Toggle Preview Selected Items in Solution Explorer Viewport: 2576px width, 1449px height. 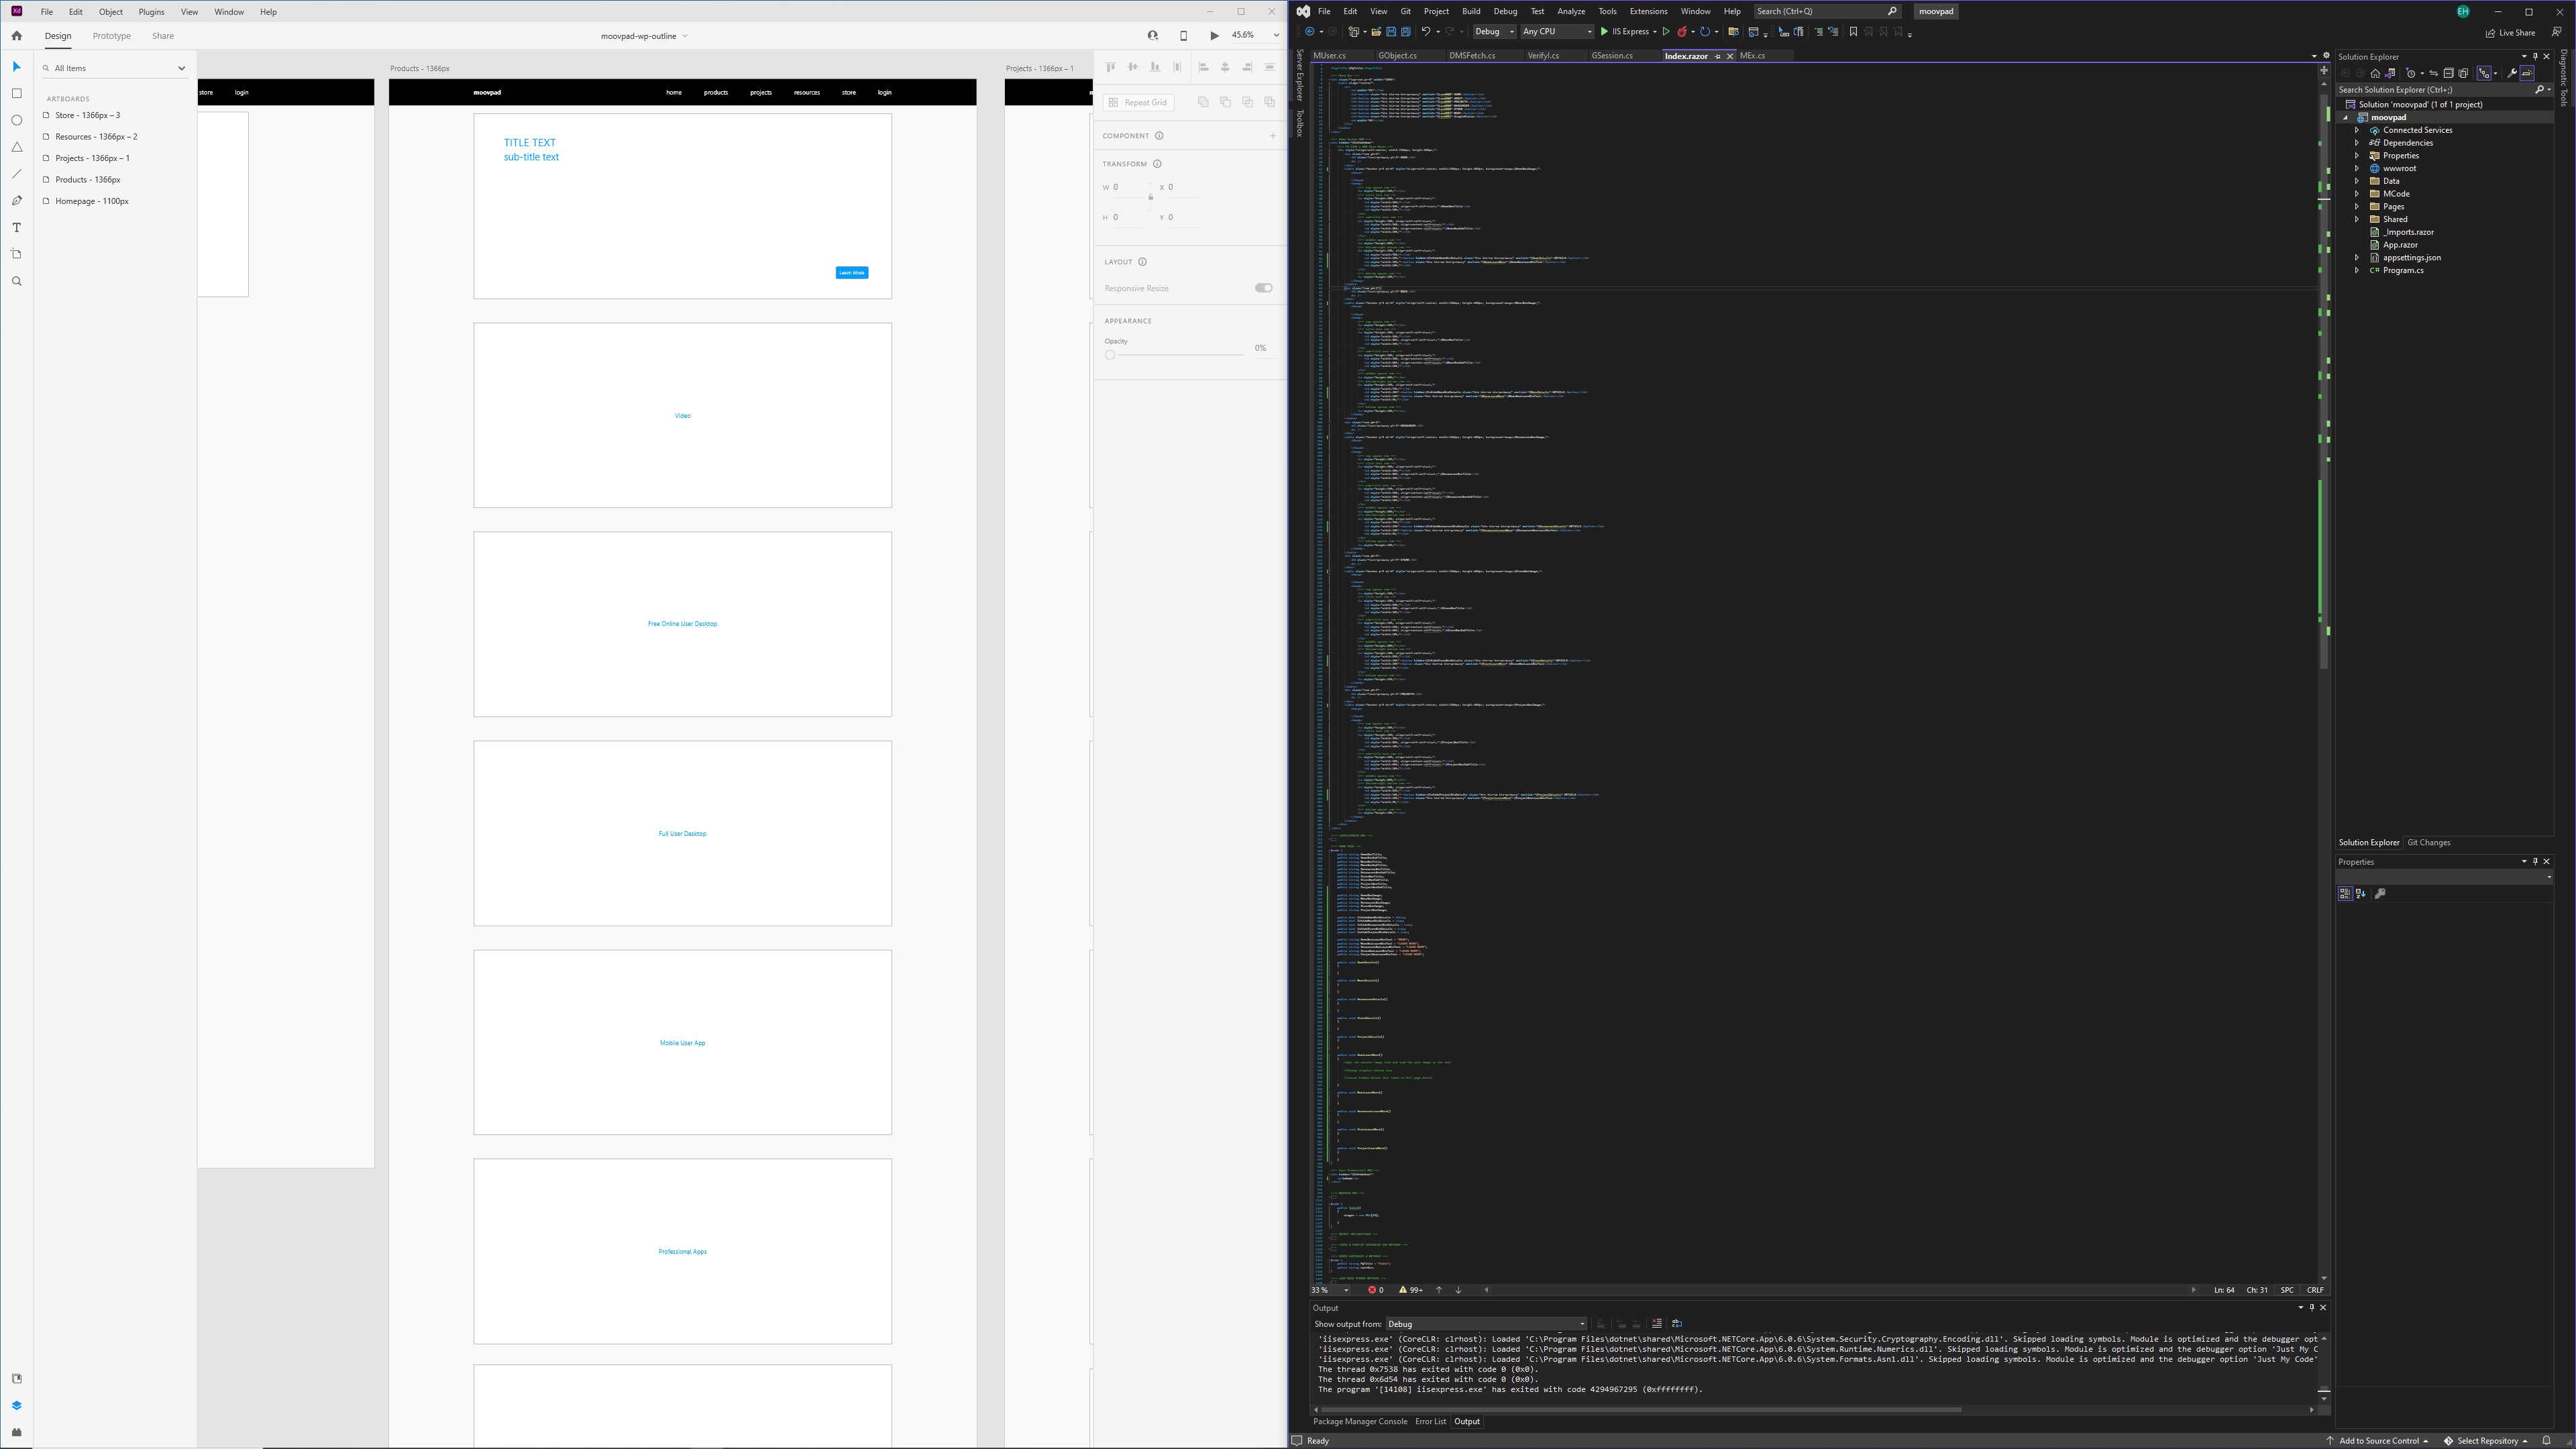click(2527, 73)
